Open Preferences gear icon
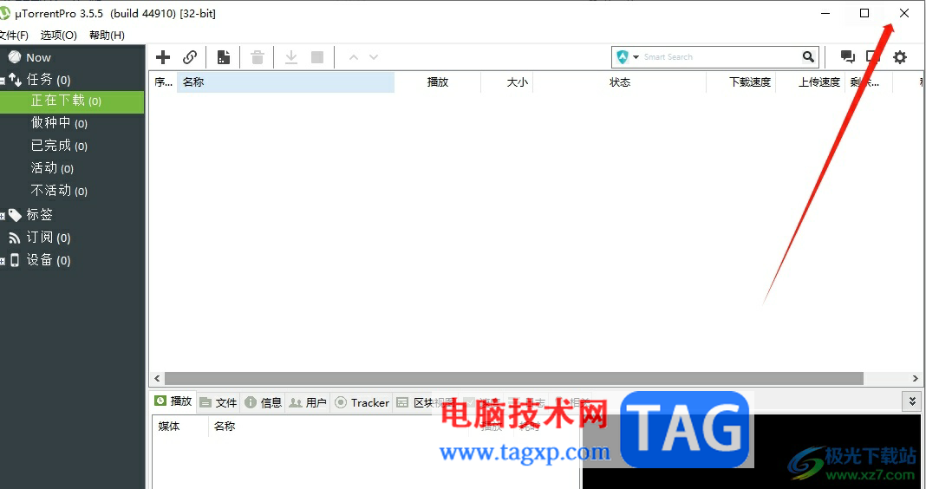The image size is (926, 489). pos(899,56)
